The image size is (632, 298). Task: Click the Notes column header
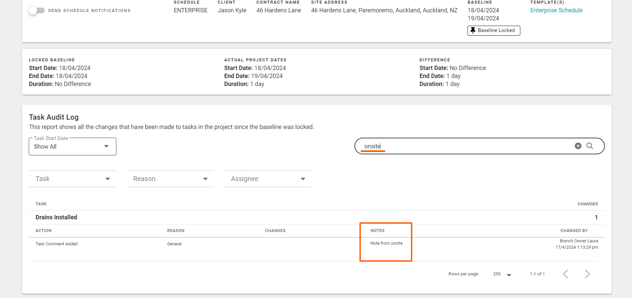click(377, 231)
